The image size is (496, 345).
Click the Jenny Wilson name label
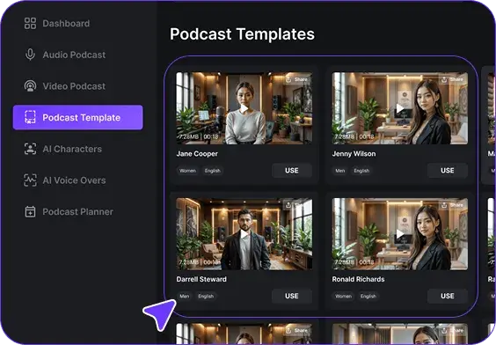[x=354, y=154]
